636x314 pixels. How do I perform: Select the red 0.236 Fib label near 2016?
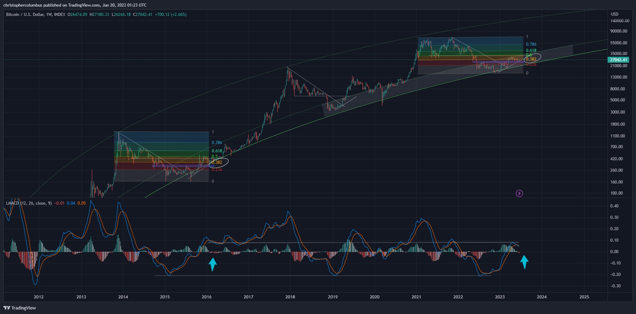[x=217, y=170]
